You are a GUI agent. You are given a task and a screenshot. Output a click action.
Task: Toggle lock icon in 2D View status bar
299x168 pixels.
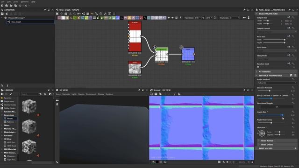252,162
